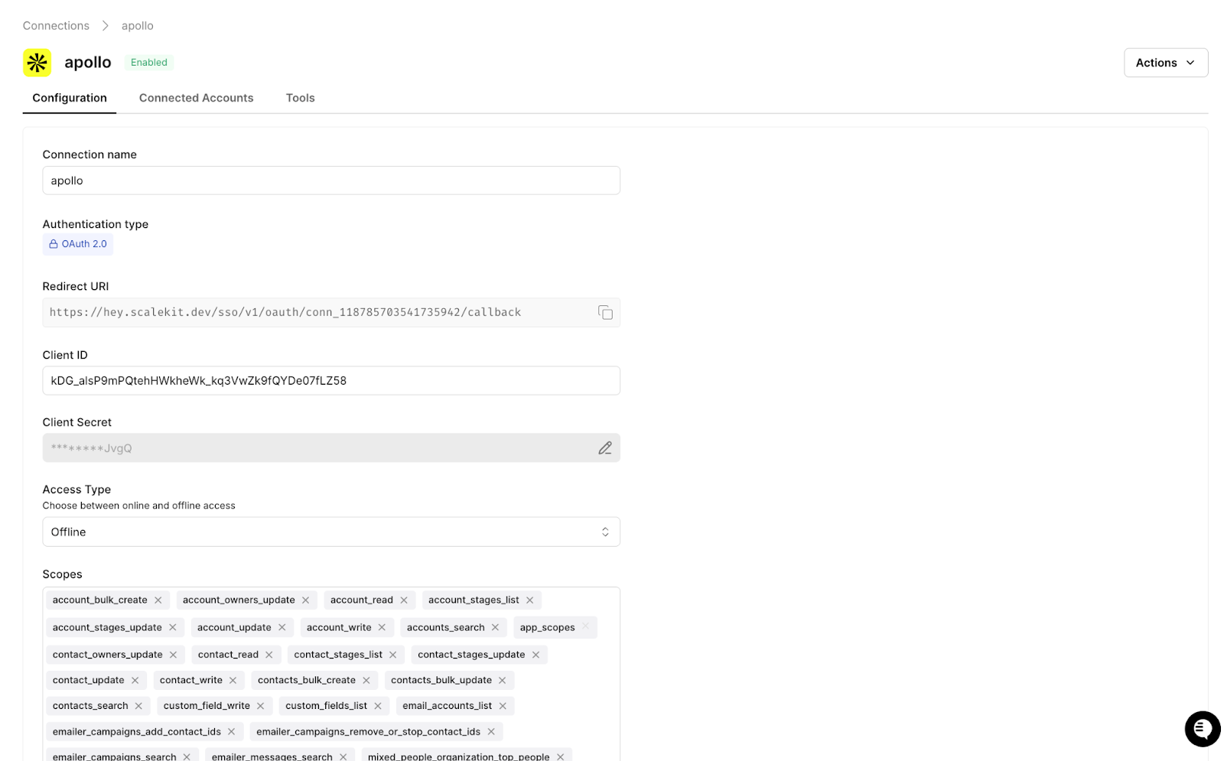
Task: Remove the contact_stages_update scope
Action: coord(536,655)
